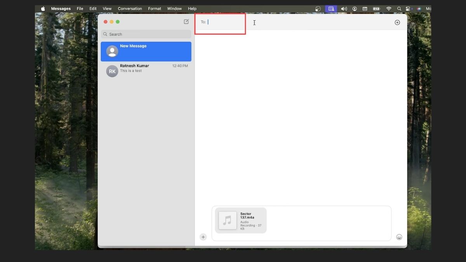Screen dimensions: 466x262
Task: Click the screen sharing menu bar icon
Action: (331, 9)
